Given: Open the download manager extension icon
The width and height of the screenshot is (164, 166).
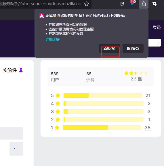Looking at the screenshot, I should click(x=133, y=3).
